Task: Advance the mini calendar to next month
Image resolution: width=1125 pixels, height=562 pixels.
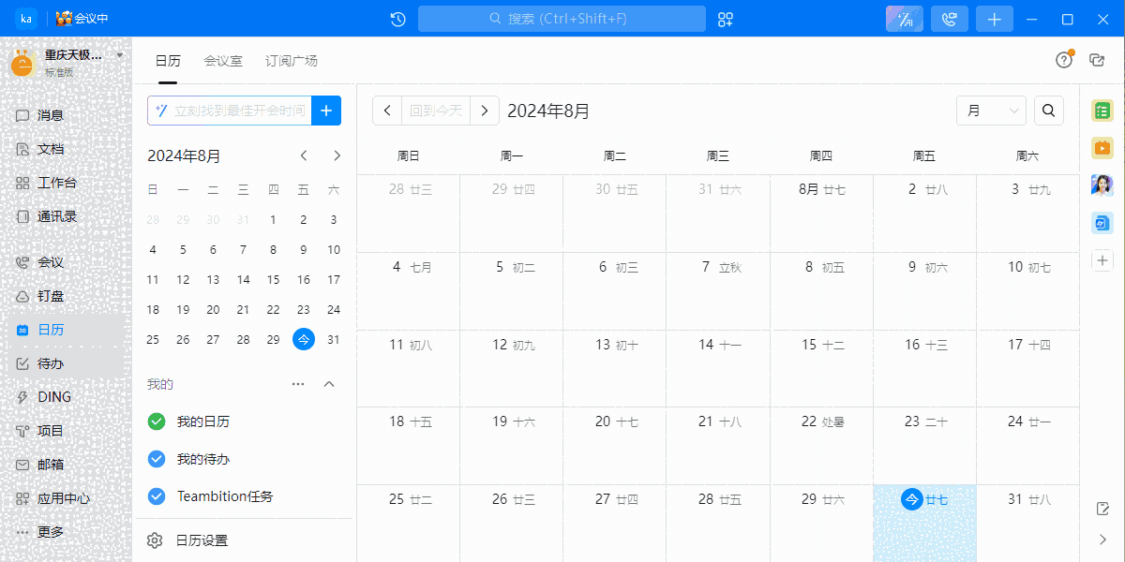Action: tap(337, 155)
